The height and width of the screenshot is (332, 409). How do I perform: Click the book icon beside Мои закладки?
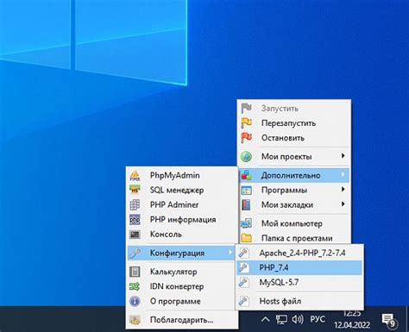coord(246,205)
